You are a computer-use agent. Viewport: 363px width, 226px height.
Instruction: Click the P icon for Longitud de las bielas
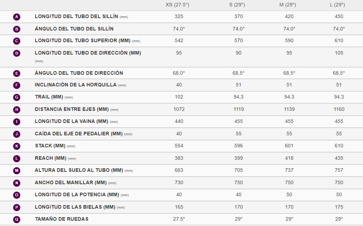17,207
